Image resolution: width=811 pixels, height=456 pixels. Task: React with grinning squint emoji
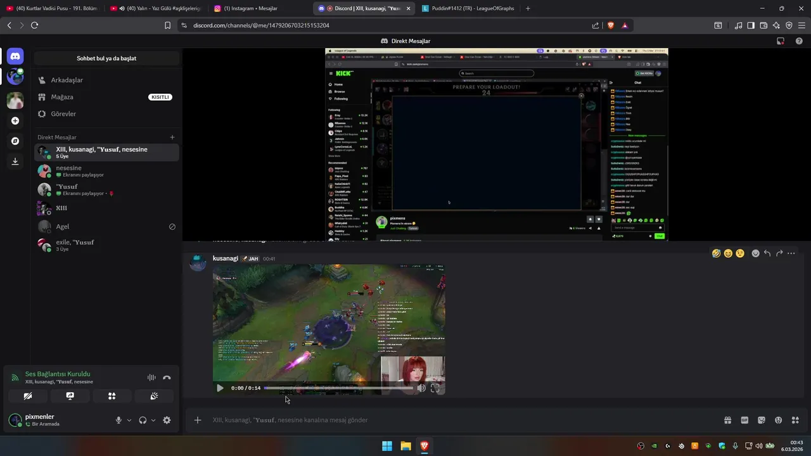click(728, 253)
